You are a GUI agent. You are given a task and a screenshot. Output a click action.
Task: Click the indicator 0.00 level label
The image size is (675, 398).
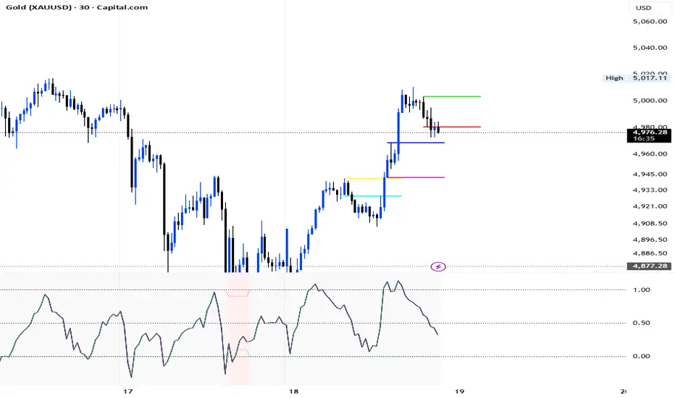[x=642, y=356]
